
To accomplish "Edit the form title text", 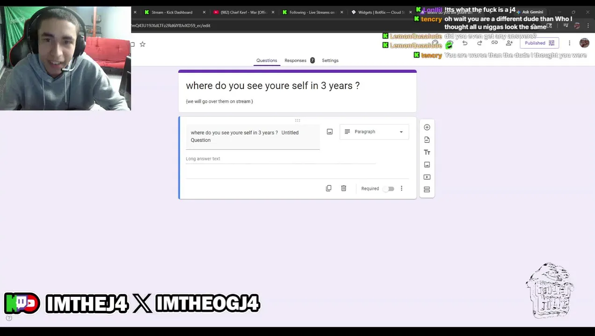I will tap(273, 85).
